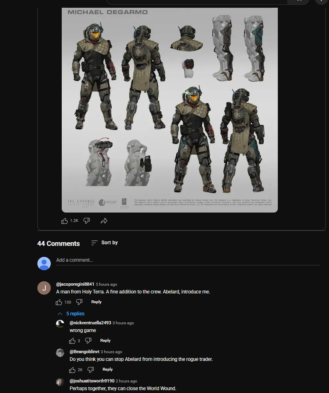Like the Michael DeGarmo concept art post
329x393 pixels.
click(x=65, y=221)
